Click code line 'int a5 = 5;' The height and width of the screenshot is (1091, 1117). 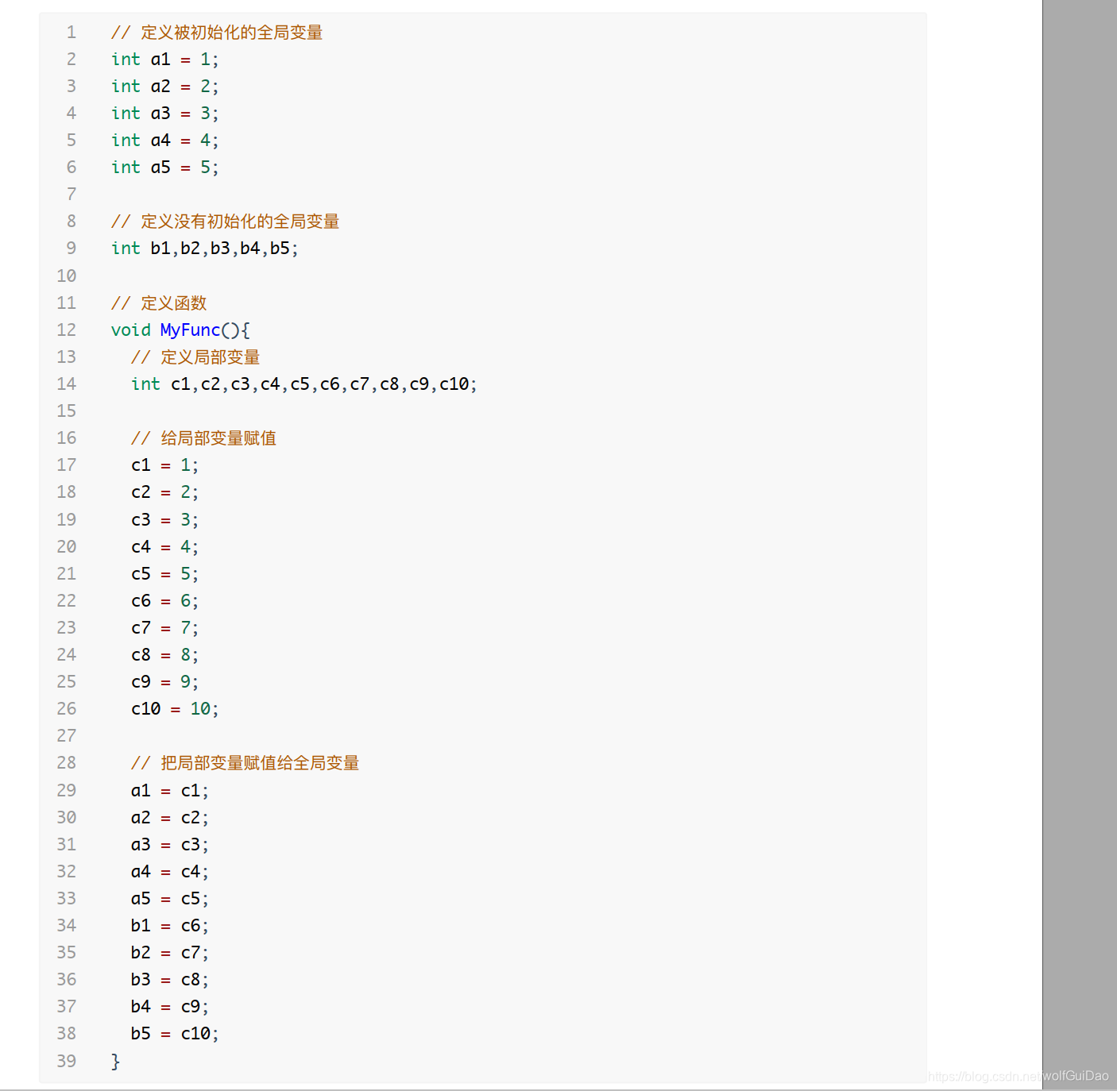pyautogui.click(x=165, y=168)
